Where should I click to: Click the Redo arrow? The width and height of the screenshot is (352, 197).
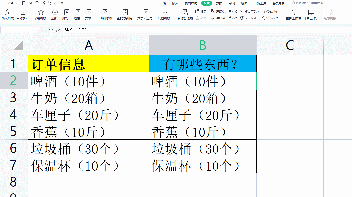click(56, 3)
